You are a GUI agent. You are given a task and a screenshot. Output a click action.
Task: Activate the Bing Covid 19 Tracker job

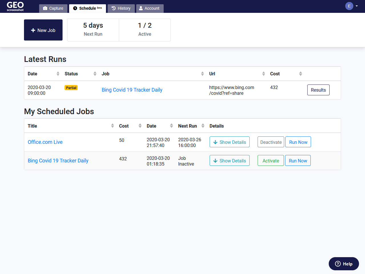point(270,160)
